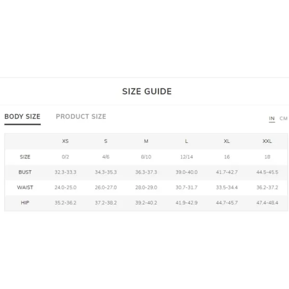This screenshot has width=289, height=289.
Task: Open the PRODUCT SIZE tab
Action: 81,117
